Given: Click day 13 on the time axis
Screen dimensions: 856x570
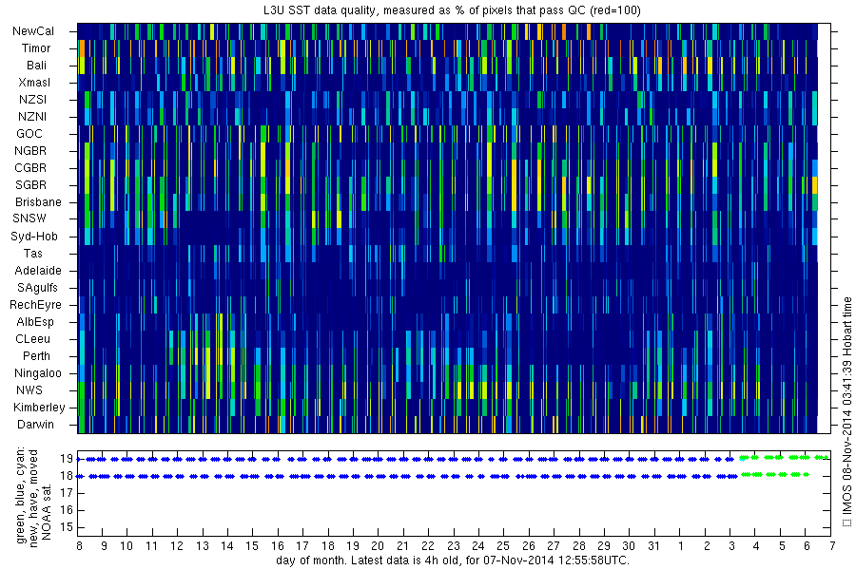Looking at the screenshot, I should tap(202, 545).
